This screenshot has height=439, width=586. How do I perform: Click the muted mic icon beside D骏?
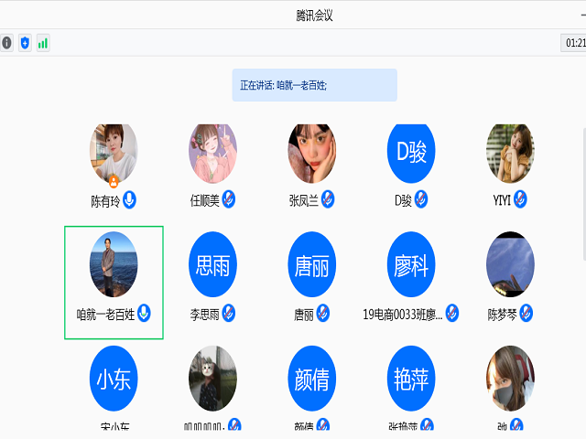tap(421, 199)
